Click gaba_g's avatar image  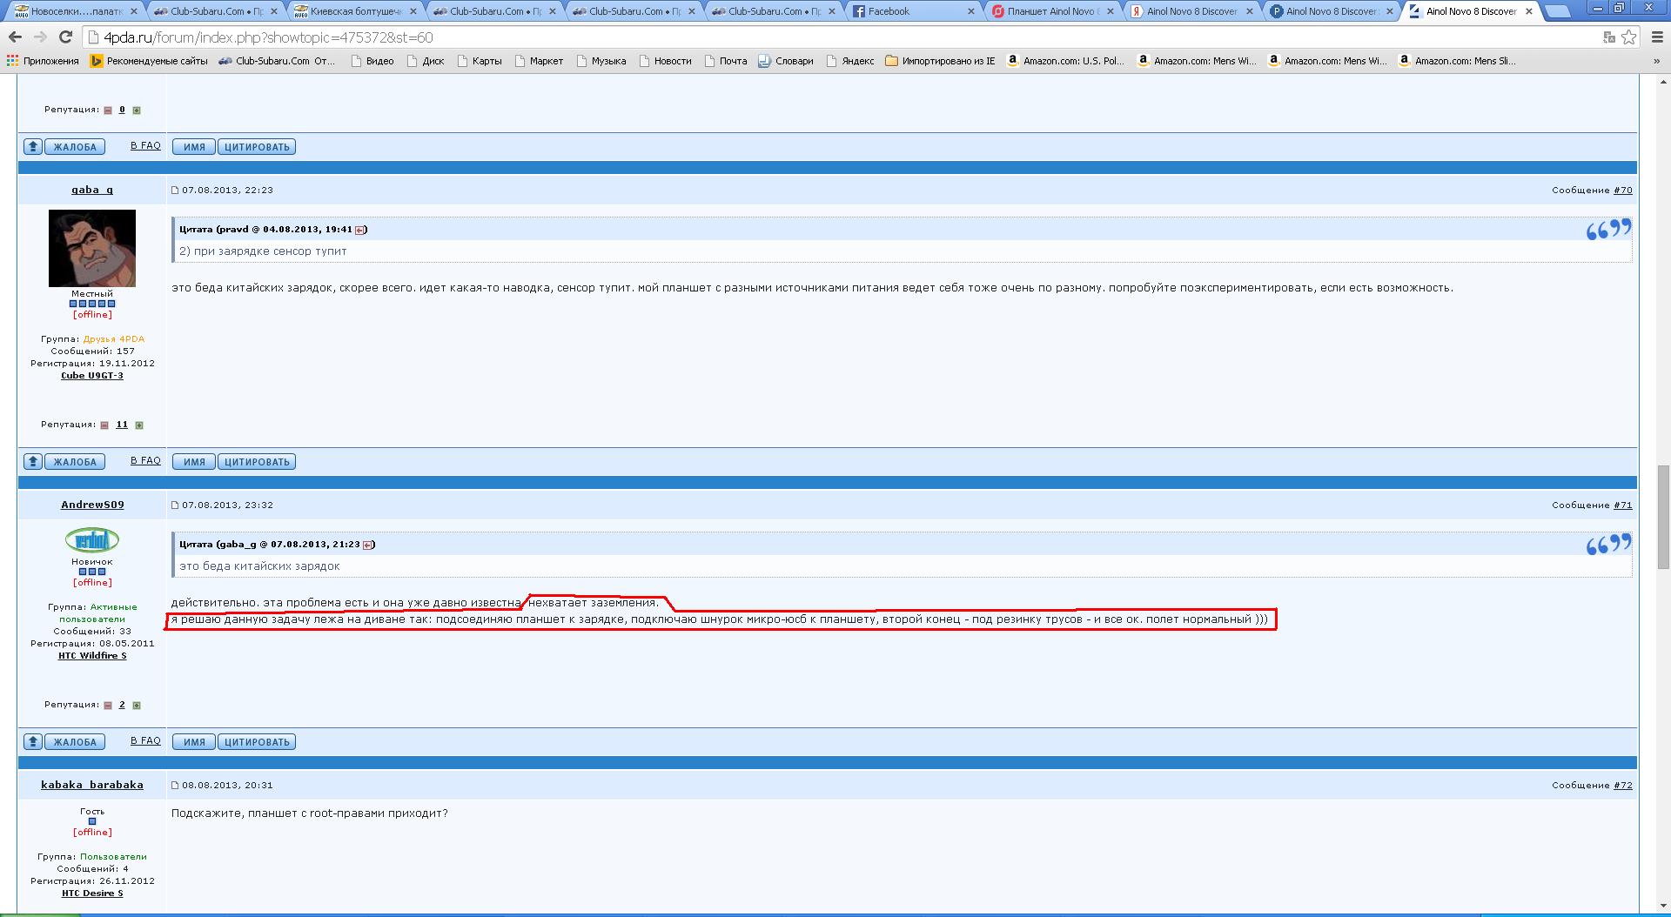92,248
